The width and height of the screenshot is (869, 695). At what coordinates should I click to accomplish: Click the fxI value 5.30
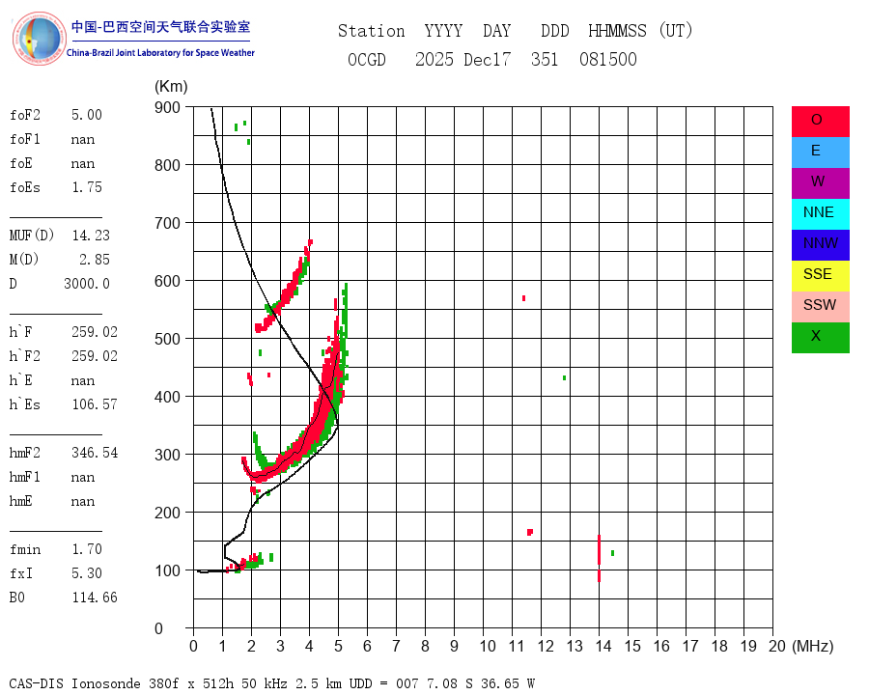click(87, 573)
